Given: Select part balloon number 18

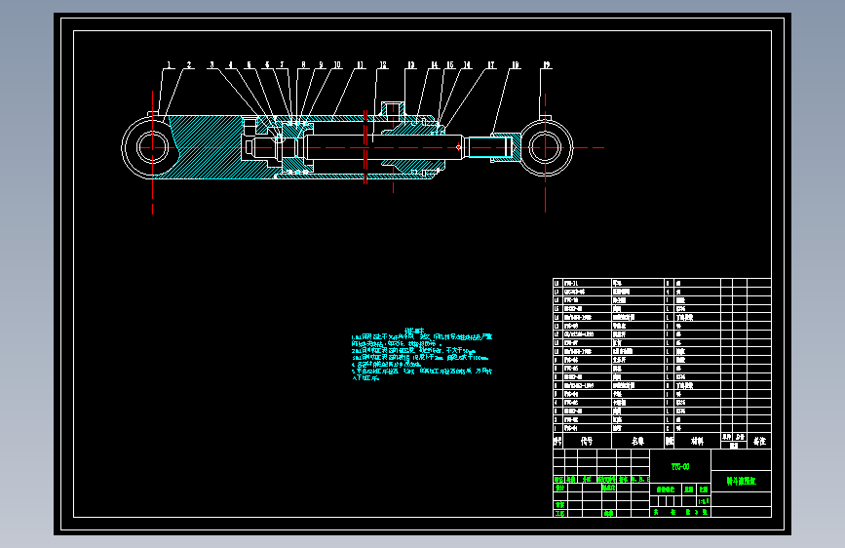Looking at the screenshot, I should click(516, 65).
